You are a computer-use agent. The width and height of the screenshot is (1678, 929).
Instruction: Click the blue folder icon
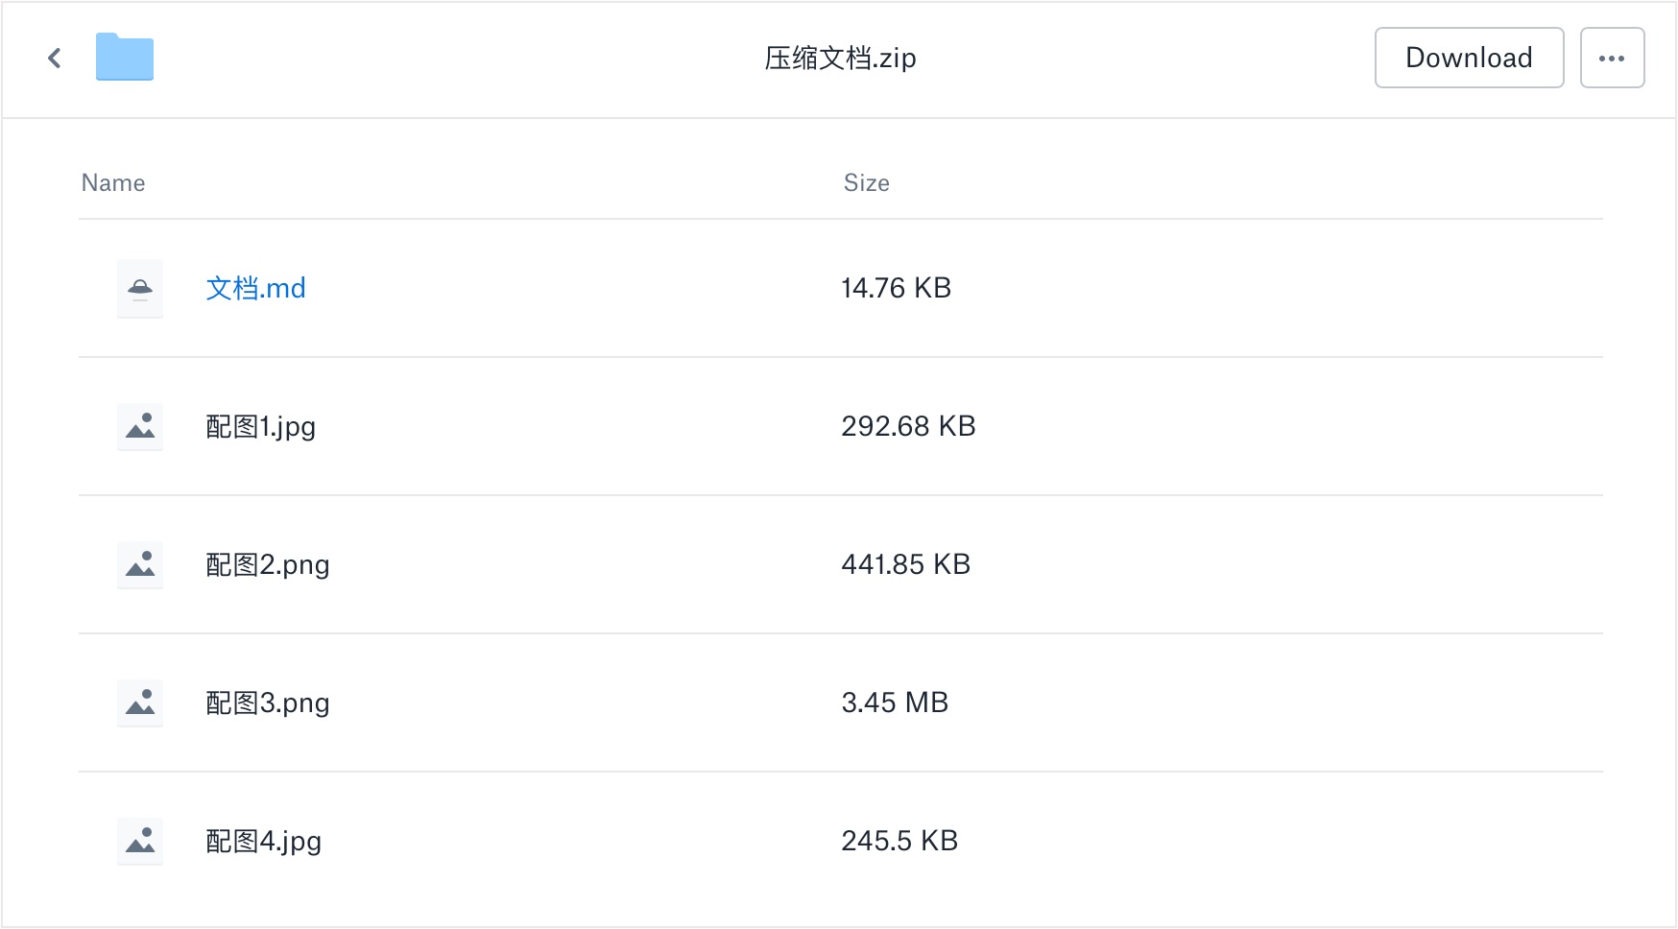tap(125, 58)
